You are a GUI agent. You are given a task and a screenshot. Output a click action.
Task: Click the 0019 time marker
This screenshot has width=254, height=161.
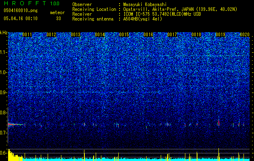point(220,35)
